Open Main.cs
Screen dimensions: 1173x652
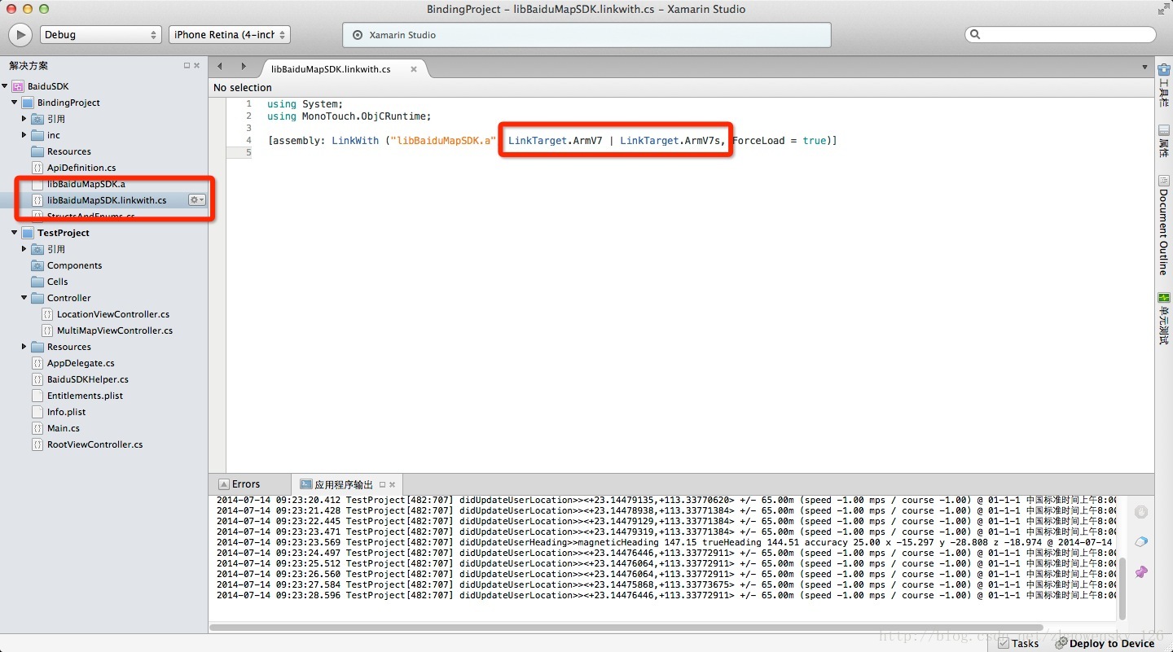click(64, 428)
